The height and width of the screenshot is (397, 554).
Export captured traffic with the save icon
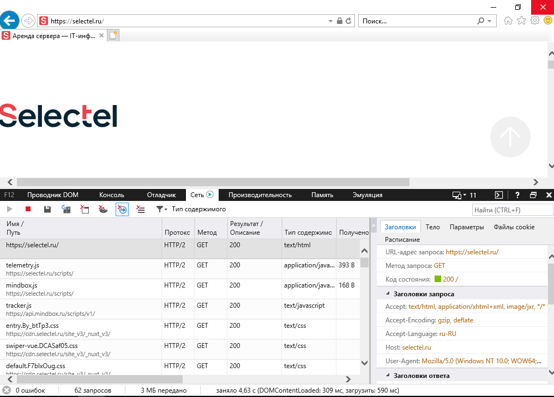click(x=47, y=209)
